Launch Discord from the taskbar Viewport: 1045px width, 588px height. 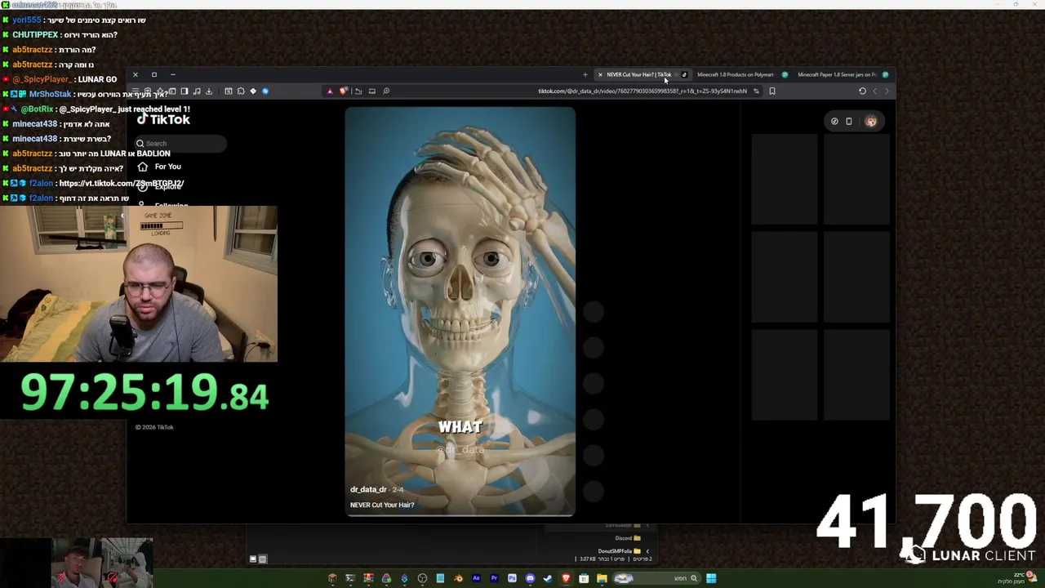(x=530, y=578)
